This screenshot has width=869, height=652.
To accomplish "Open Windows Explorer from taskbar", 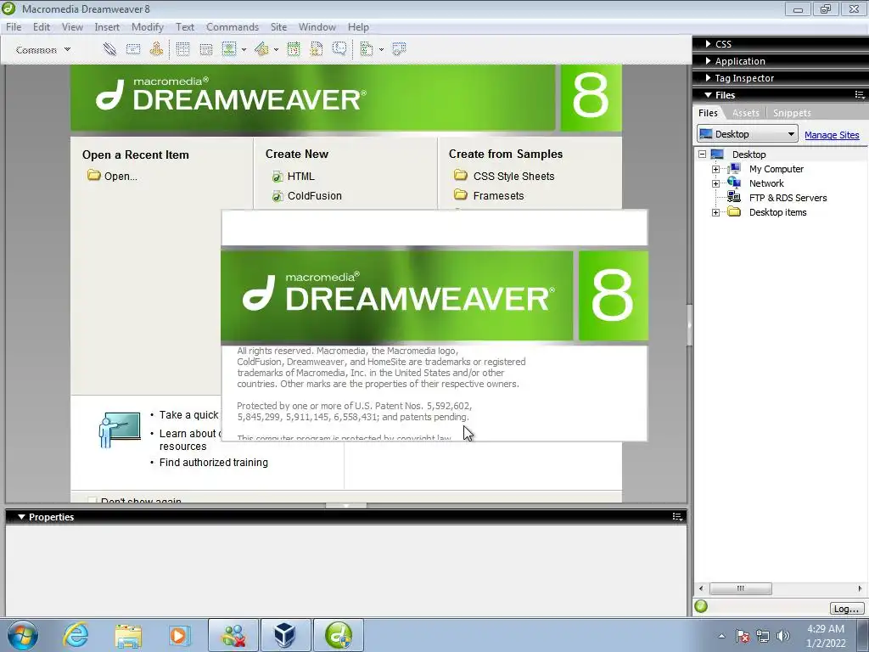I will [128, 635].
